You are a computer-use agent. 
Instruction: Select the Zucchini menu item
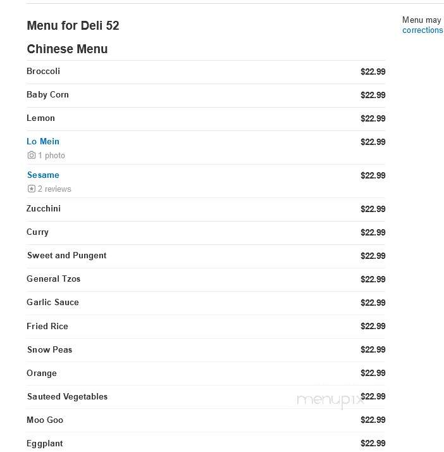tap(44, 208)
